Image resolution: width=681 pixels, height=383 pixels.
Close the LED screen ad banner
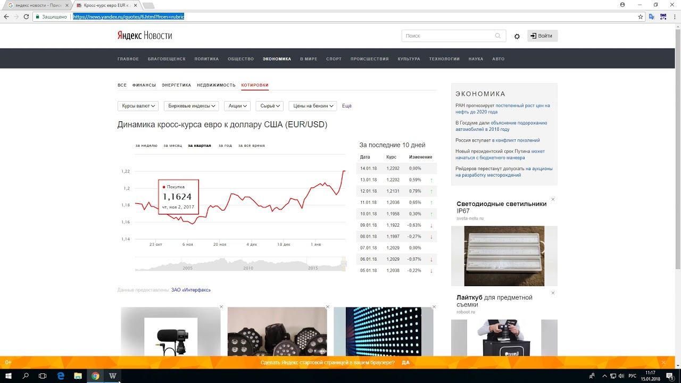coord(434,307)
